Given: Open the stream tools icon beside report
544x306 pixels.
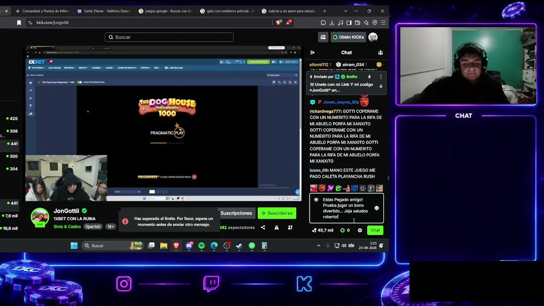Looking at the screenshot, I should 290,228.
